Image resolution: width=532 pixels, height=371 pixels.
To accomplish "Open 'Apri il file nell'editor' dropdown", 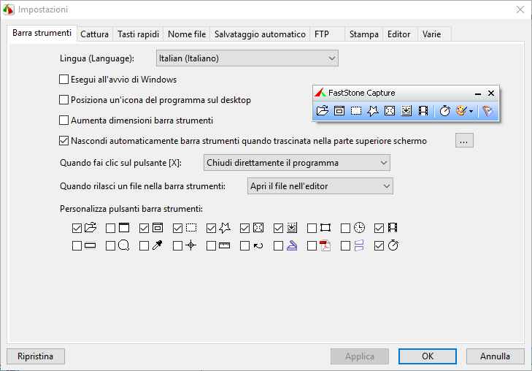I will click(320, 186).
